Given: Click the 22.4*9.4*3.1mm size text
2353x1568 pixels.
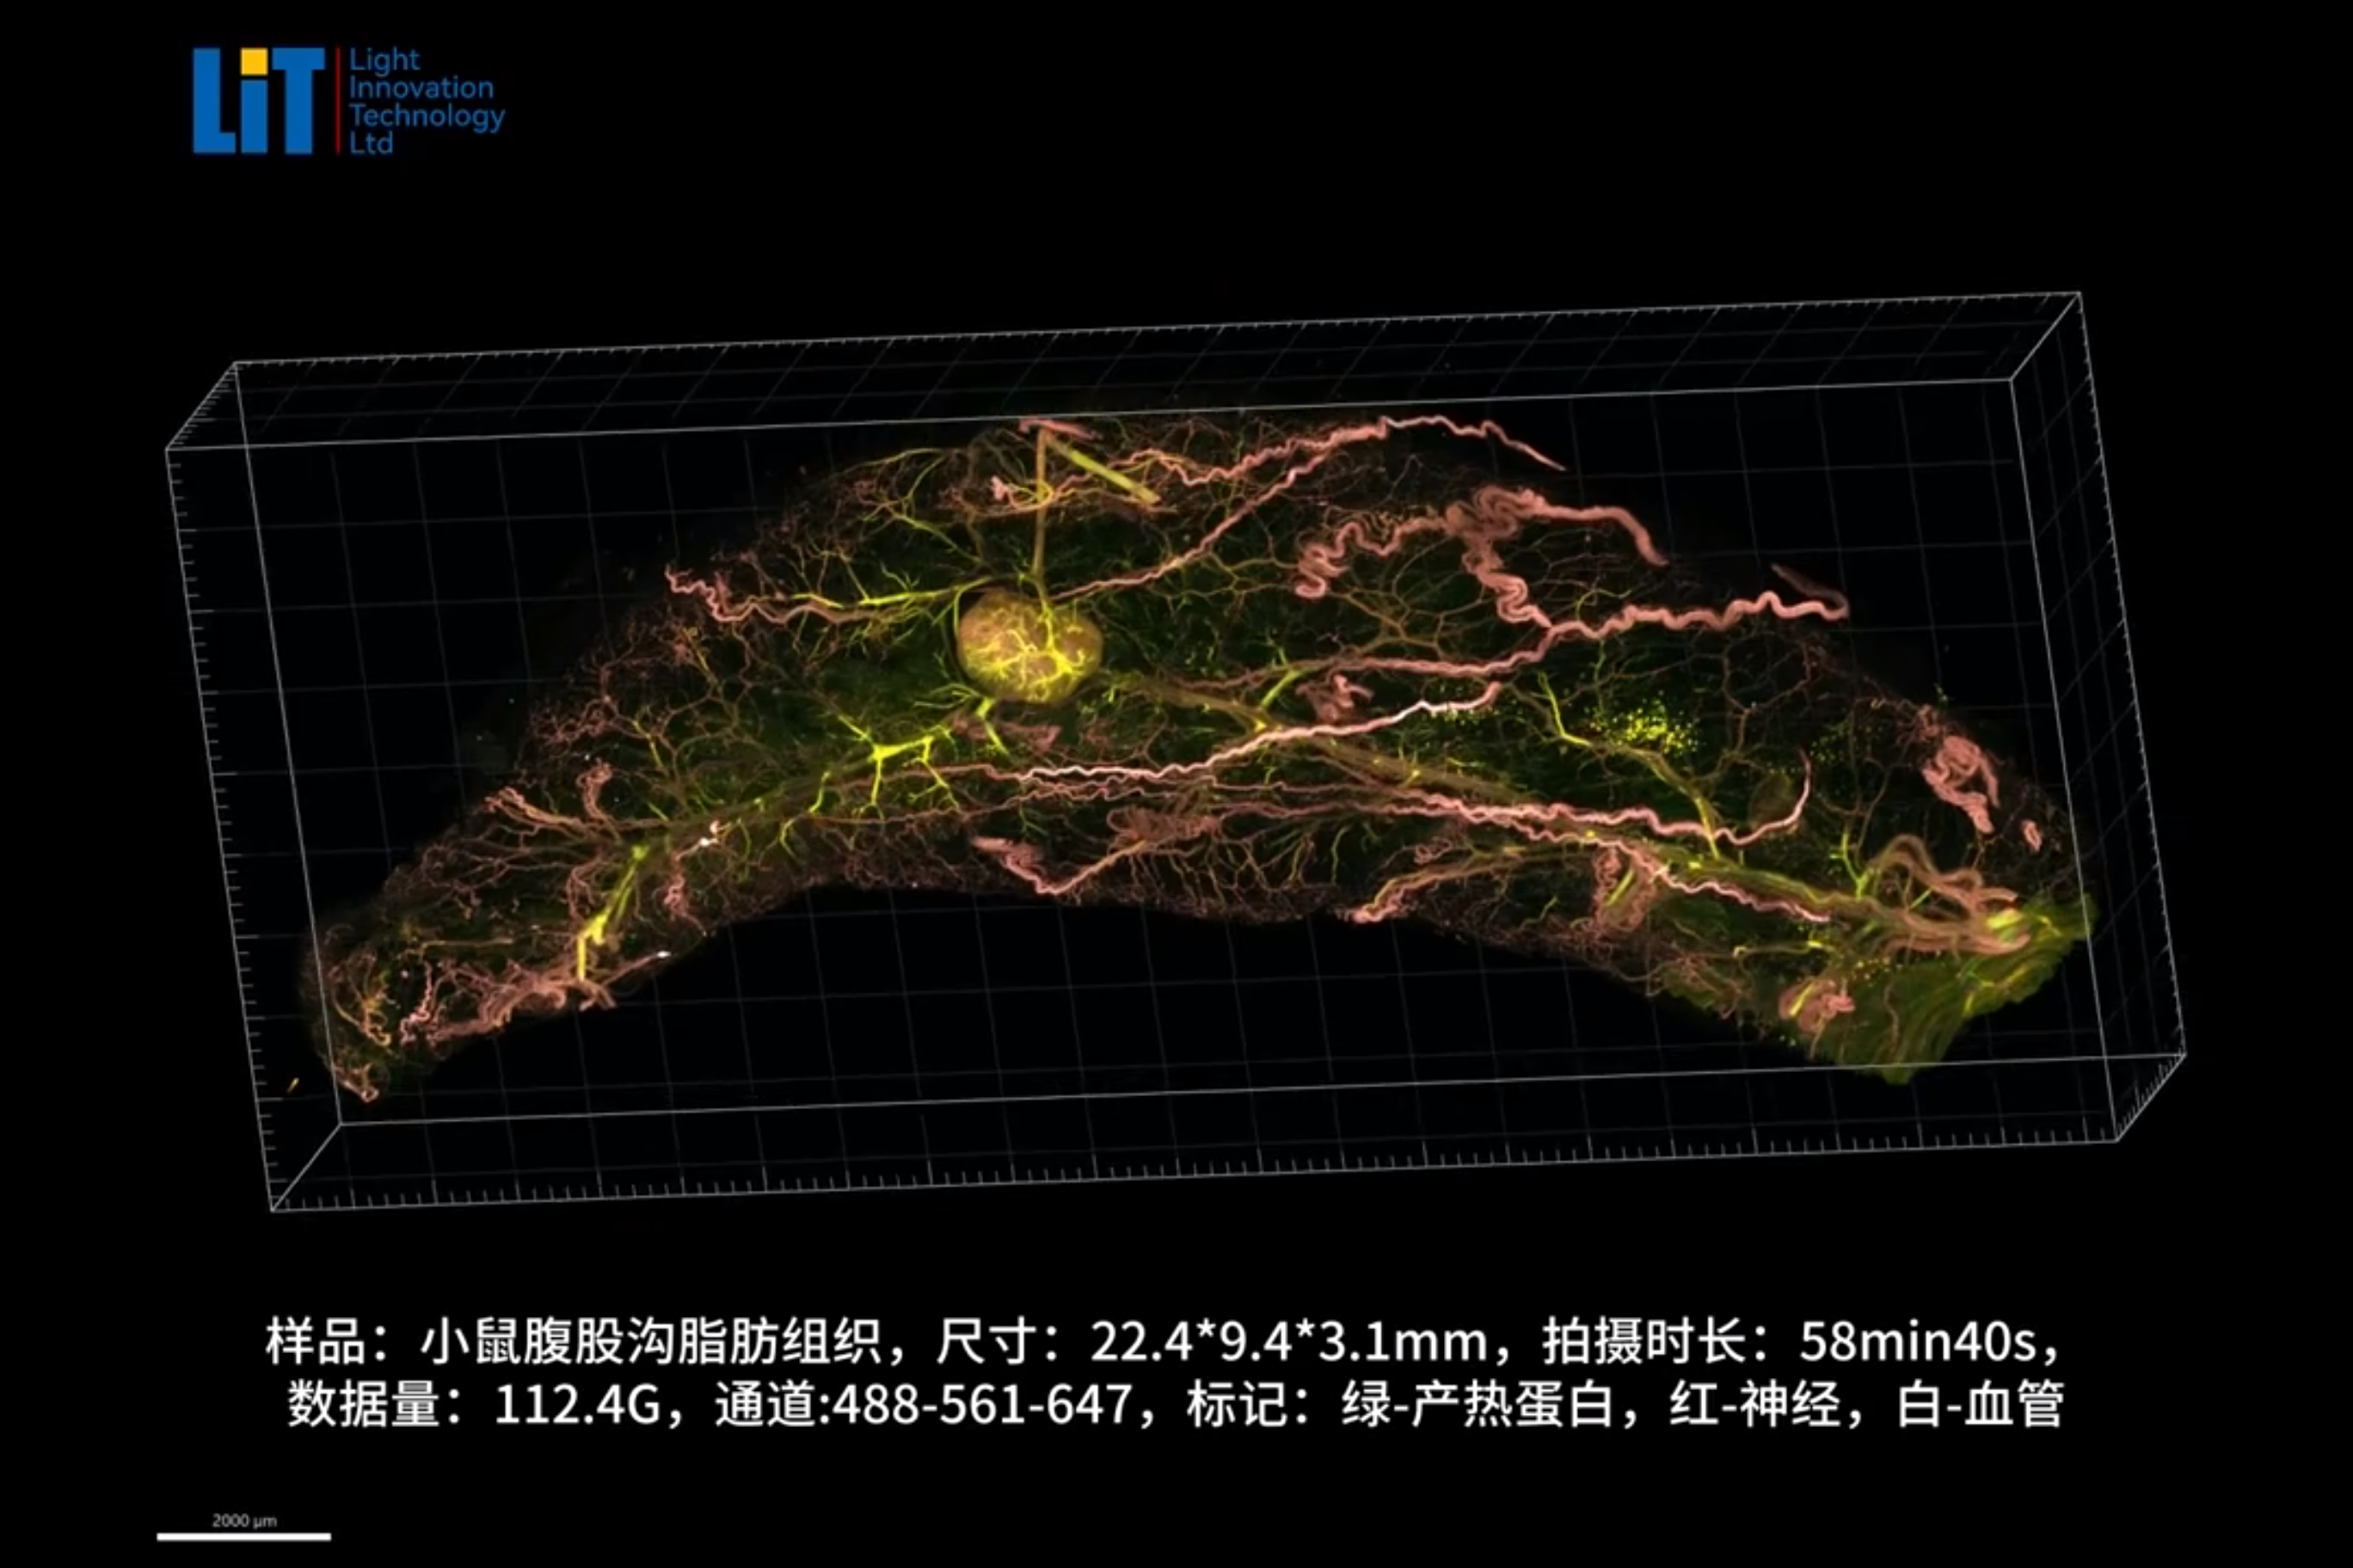Looking at the screenshot, I should point(1287,1342).
